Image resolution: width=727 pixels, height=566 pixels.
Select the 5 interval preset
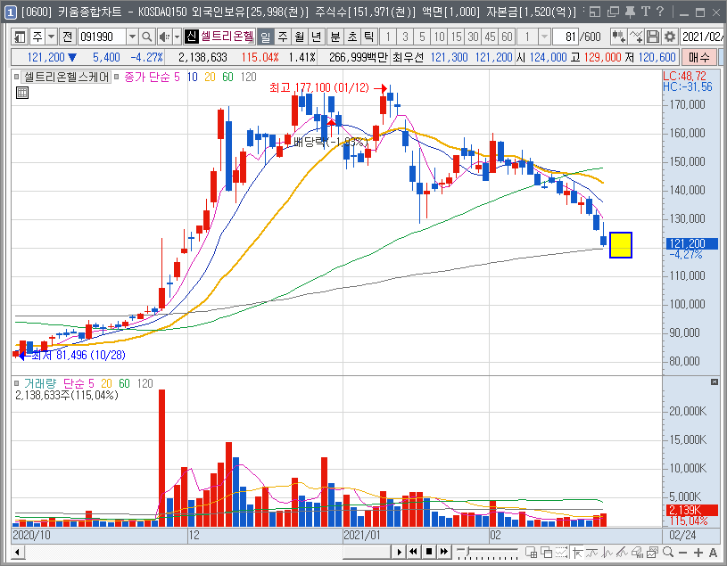pos(422,37)
